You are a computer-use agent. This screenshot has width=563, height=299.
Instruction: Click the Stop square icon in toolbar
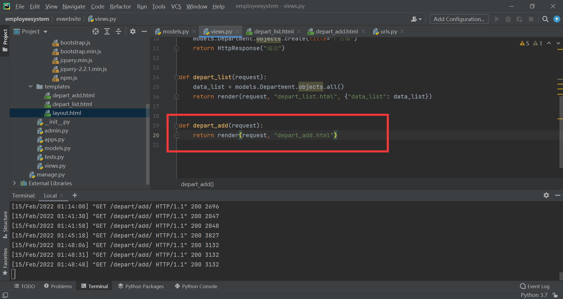[531, 19]
